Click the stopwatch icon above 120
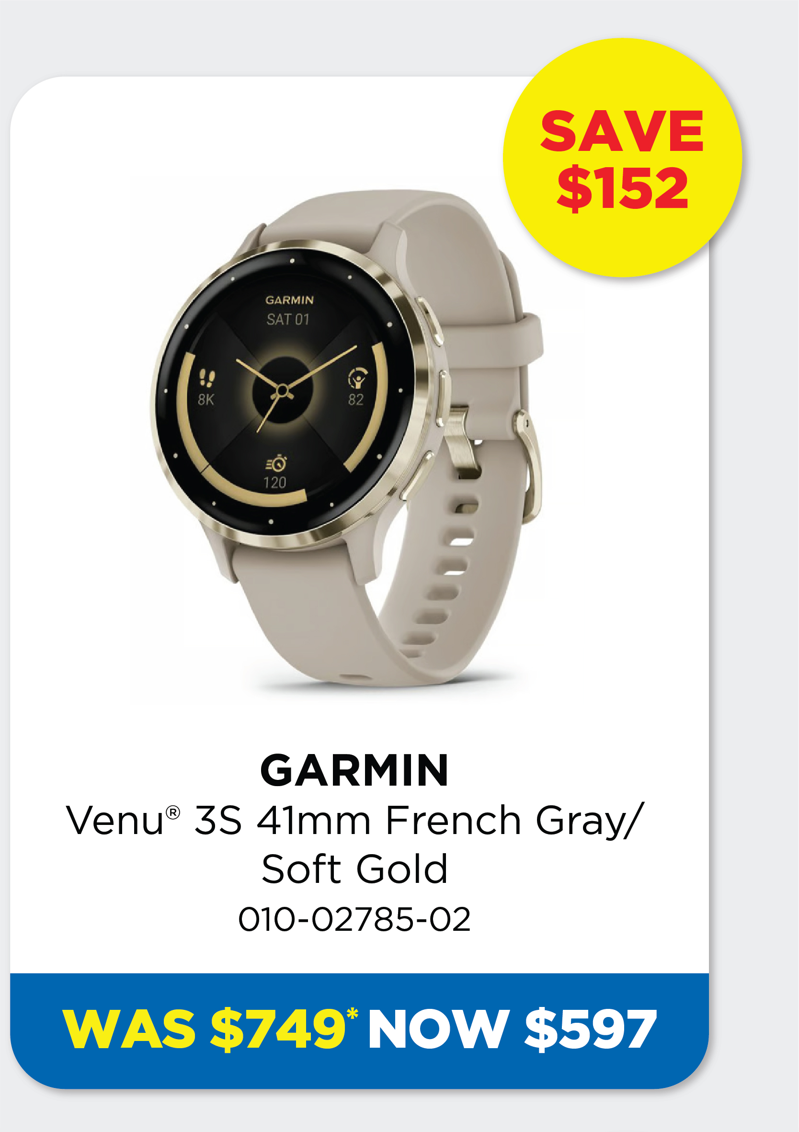 [x=276, y=463]
